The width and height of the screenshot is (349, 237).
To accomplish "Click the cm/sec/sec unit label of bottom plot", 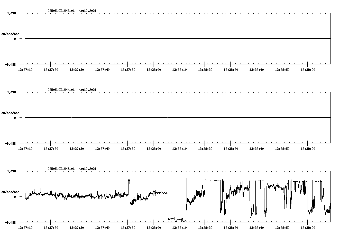I will pos(11,191).
